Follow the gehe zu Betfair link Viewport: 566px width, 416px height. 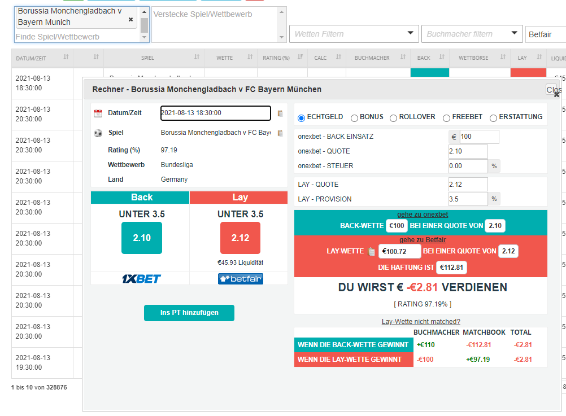coord(423,240)
